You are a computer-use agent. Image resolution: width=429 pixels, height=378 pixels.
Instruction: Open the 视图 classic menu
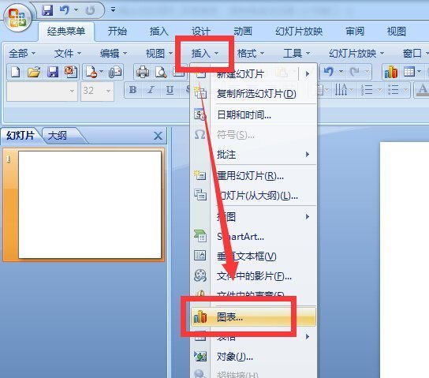(x=159, y=53)
